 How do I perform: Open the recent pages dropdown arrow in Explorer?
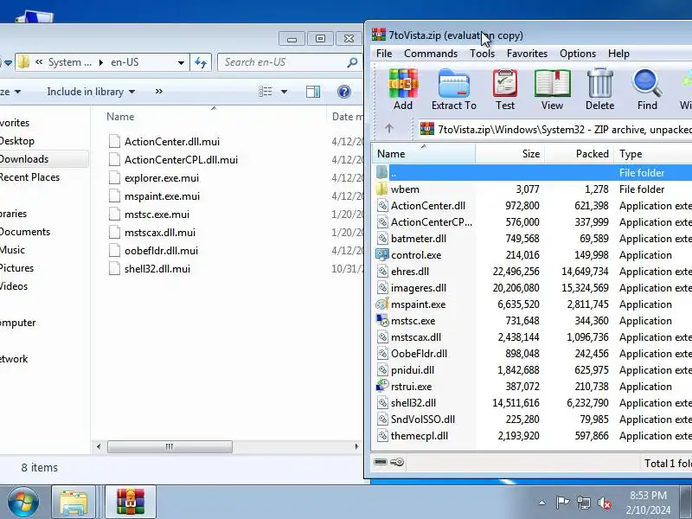click(8, 62)
